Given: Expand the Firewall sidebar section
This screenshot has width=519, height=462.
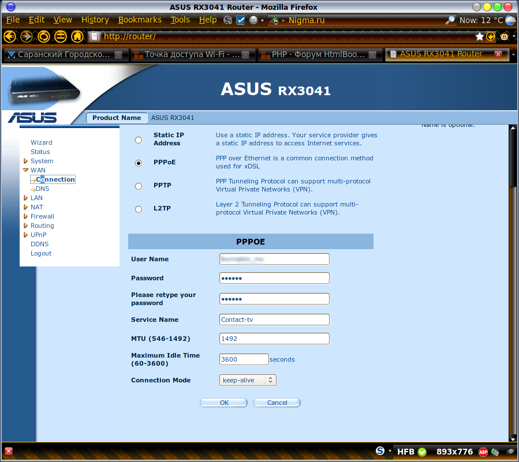Looking at the screenshot, I should (25, 216).
